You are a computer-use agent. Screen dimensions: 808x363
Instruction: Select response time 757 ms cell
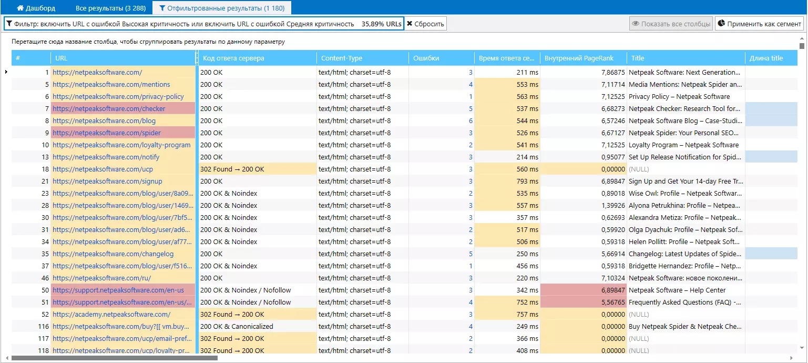507,315
